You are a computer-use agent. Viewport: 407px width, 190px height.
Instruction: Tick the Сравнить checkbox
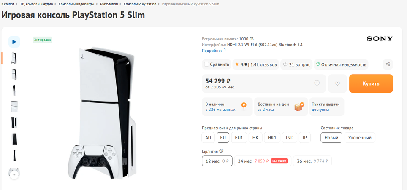coord(206,64)
